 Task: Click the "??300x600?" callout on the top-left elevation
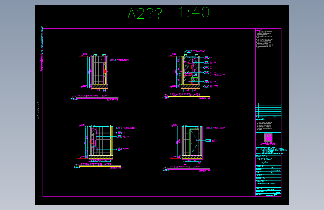point(123,60)
